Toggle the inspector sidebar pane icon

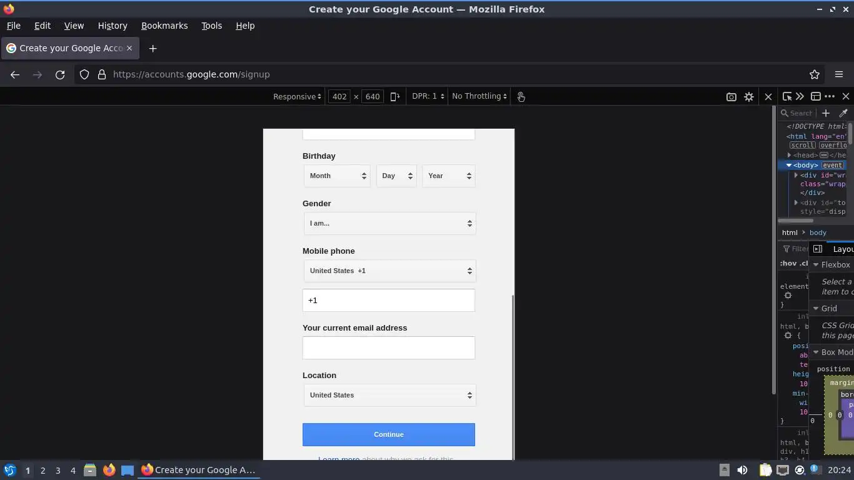click(818, 249)
